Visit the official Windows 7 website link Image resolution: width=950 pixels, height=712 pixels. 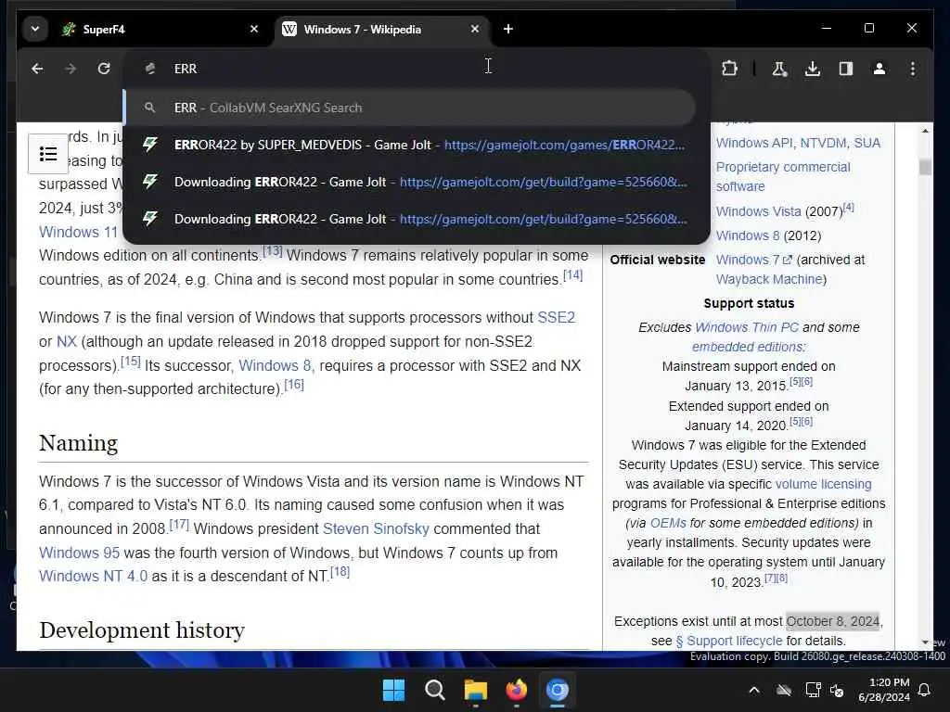(x=753, y=260)
